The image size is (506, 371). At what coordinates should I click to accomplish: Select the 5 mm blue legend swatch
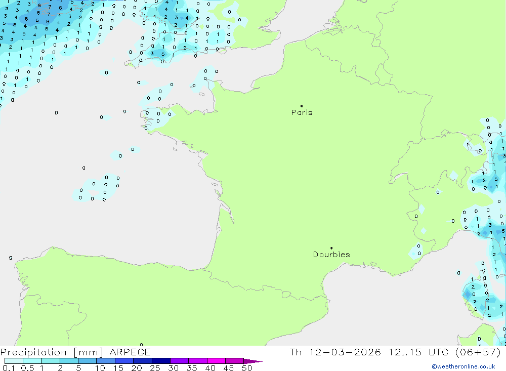pyautogui.click(x=88, y=361)
